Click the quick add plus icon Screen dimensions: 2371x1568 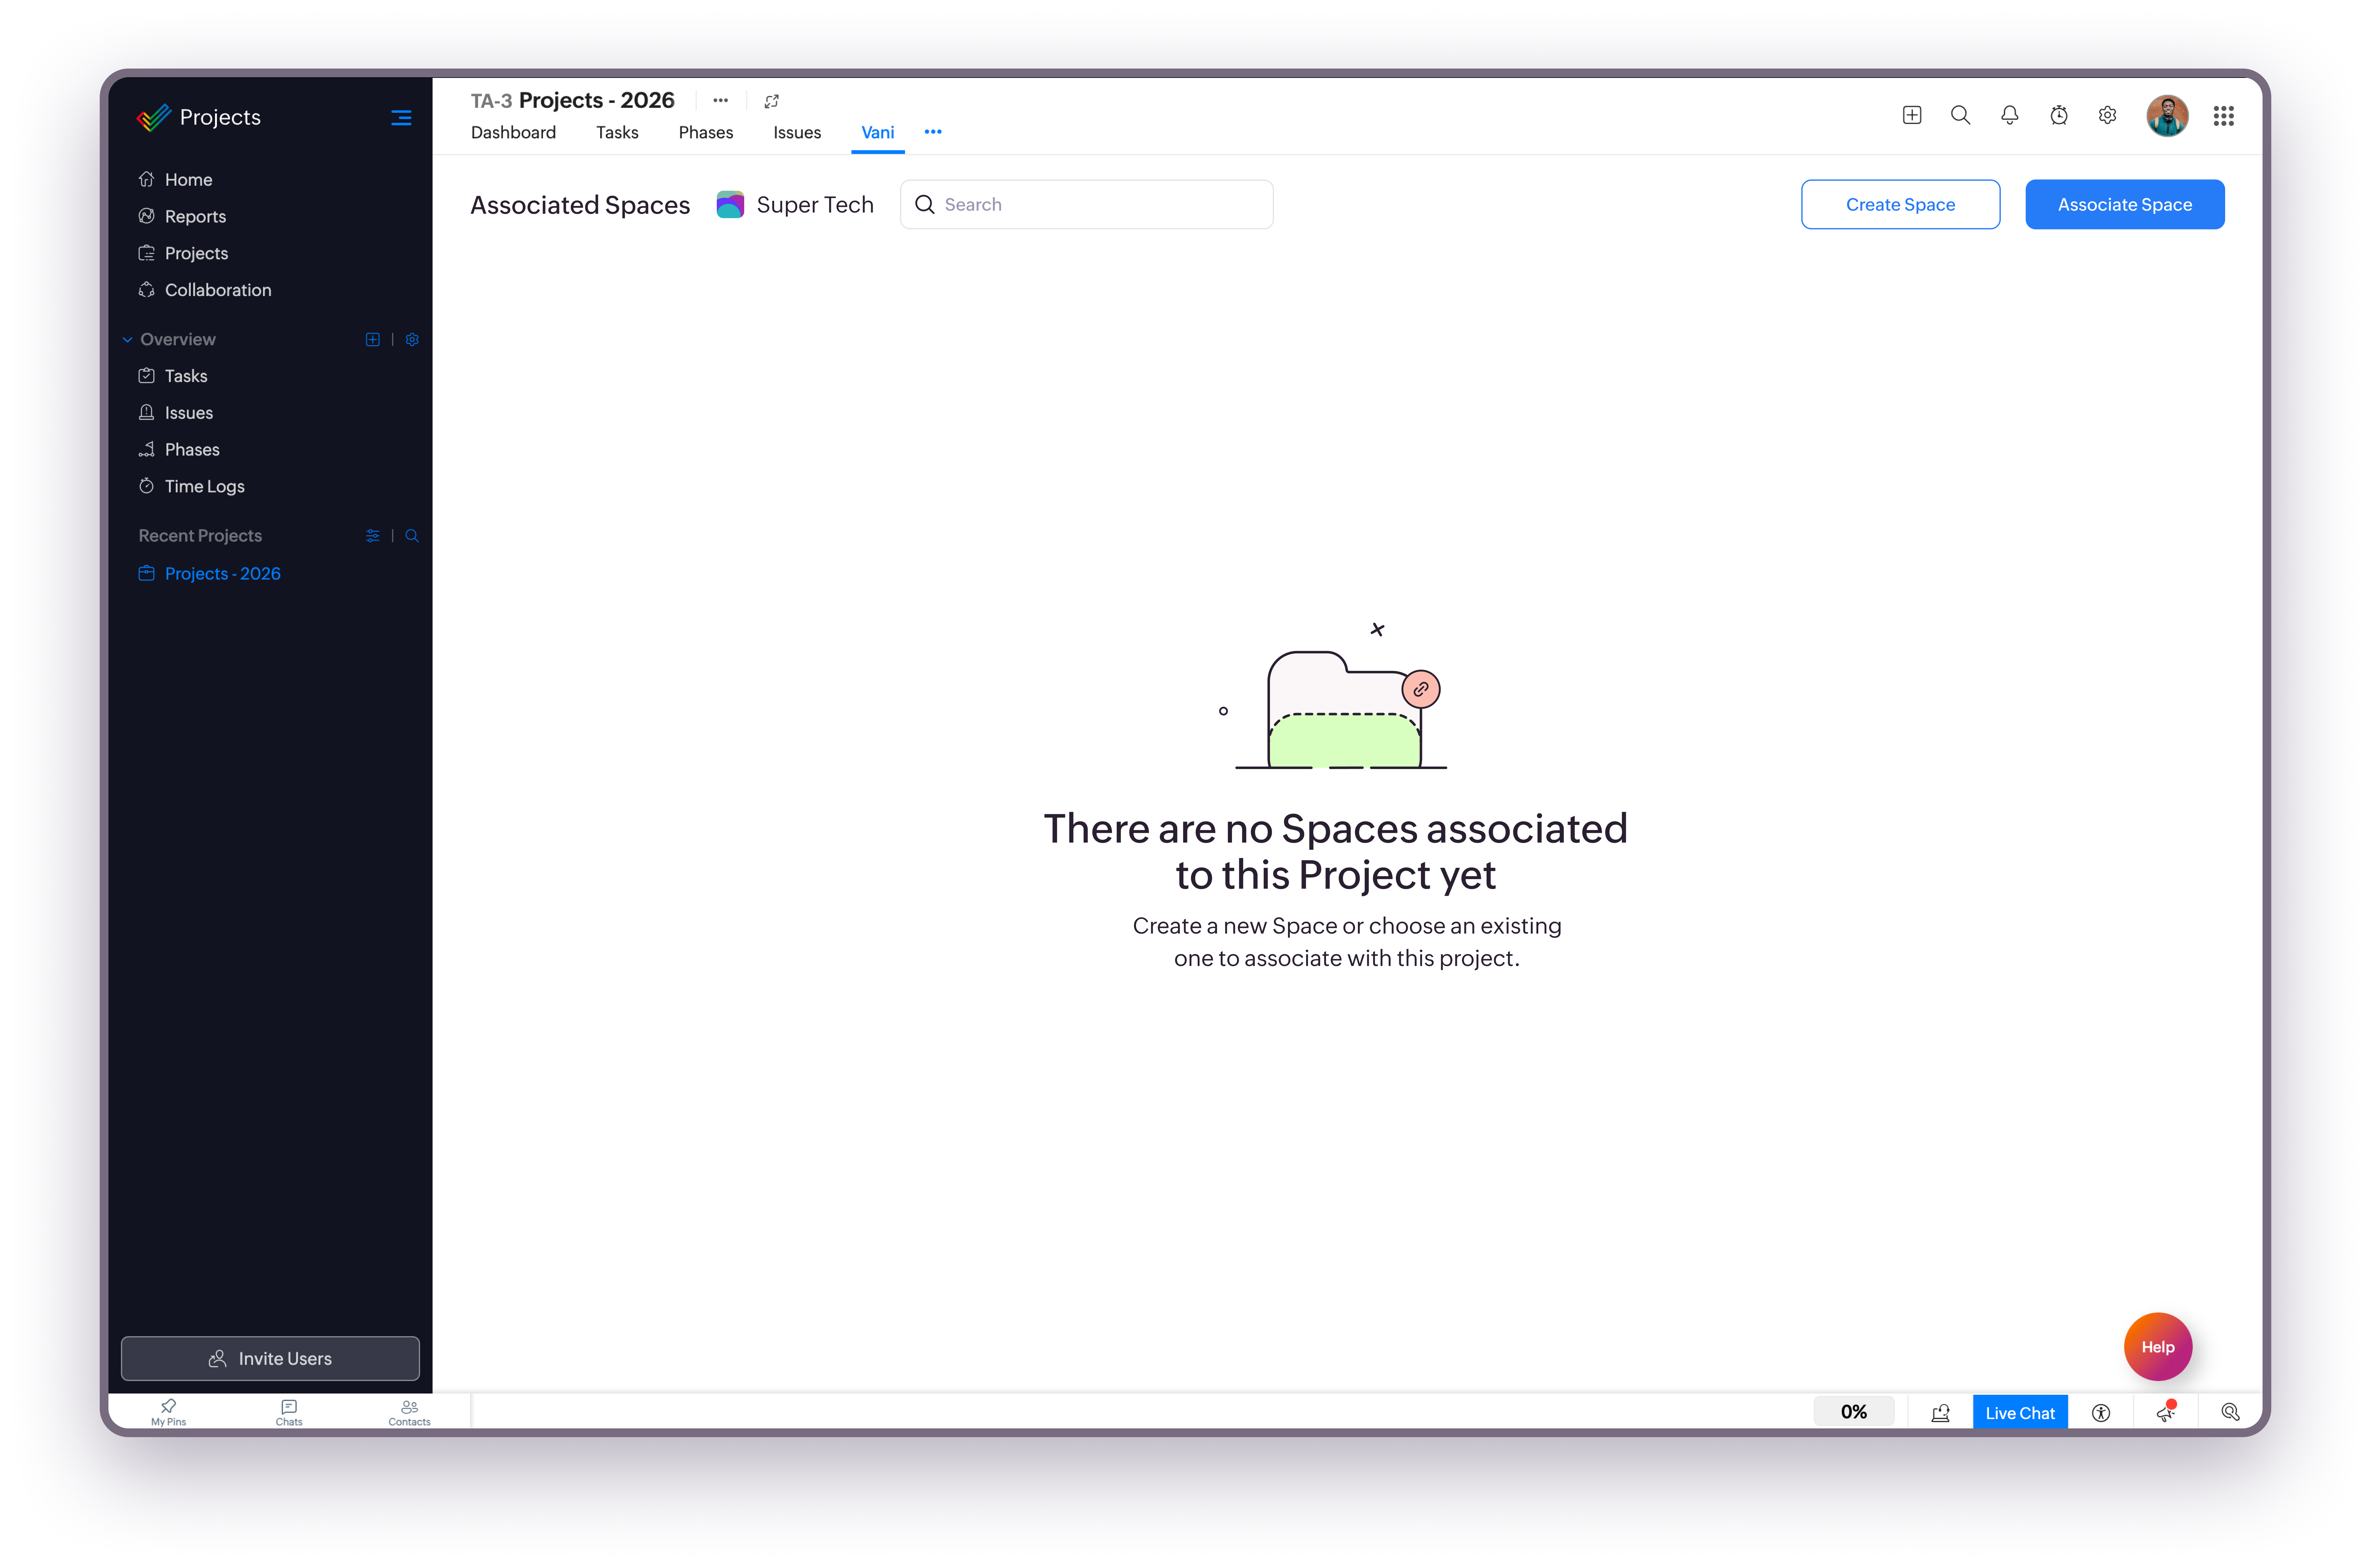(x=1911, y=115)
